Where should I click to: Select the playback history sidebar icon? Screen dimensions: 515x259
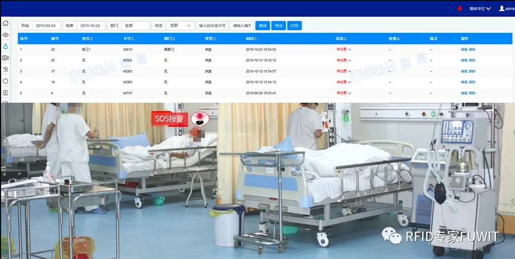(x=5, y=69)
